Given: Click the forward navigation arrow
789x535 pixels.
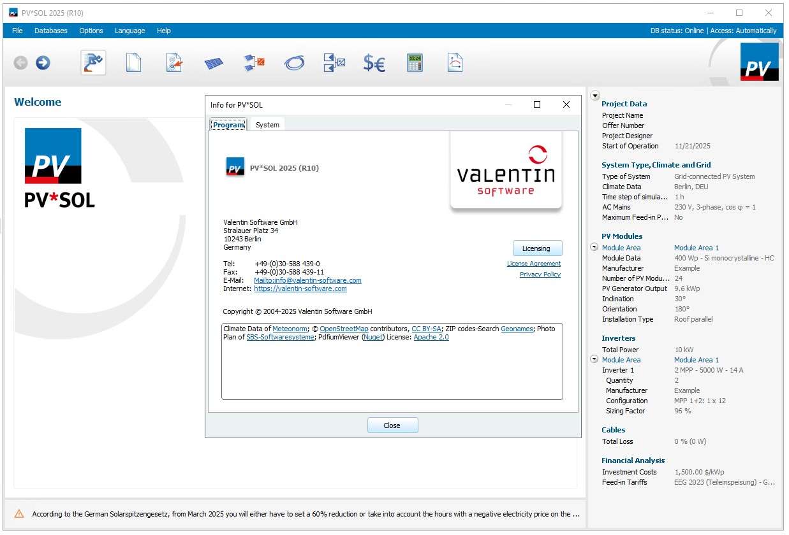Looking at the screenshot, I should 43,62.
